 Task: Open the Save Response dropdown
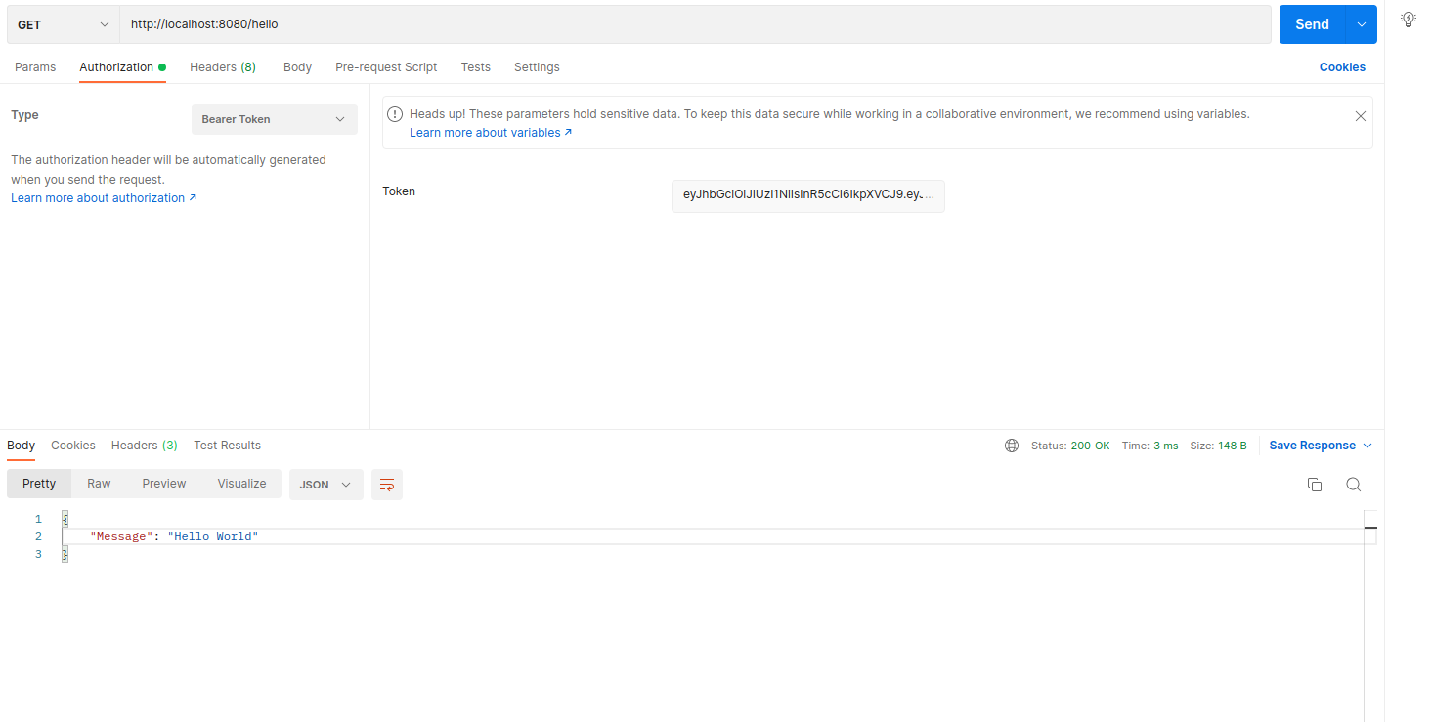tap(1320, 445)
